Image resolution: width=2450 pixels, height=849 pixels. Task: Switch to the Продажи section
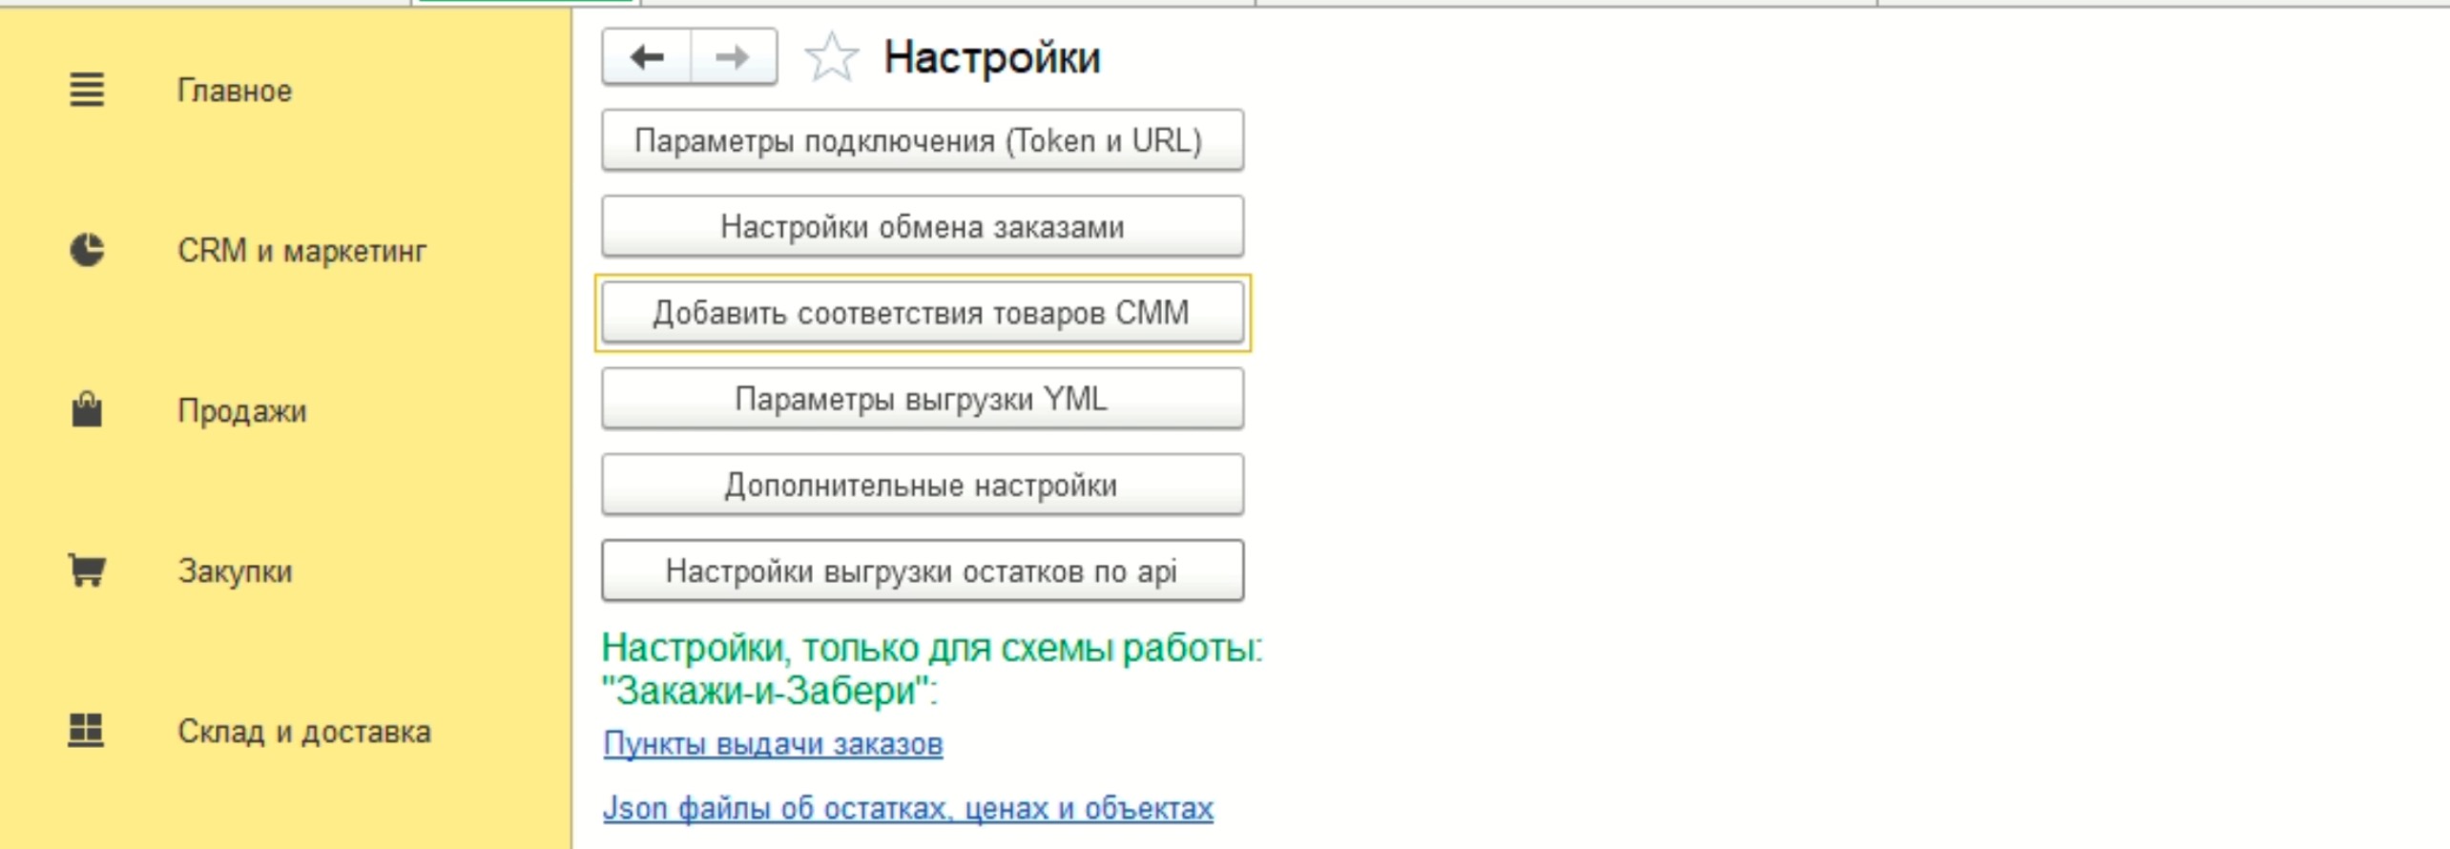[242, 411]
